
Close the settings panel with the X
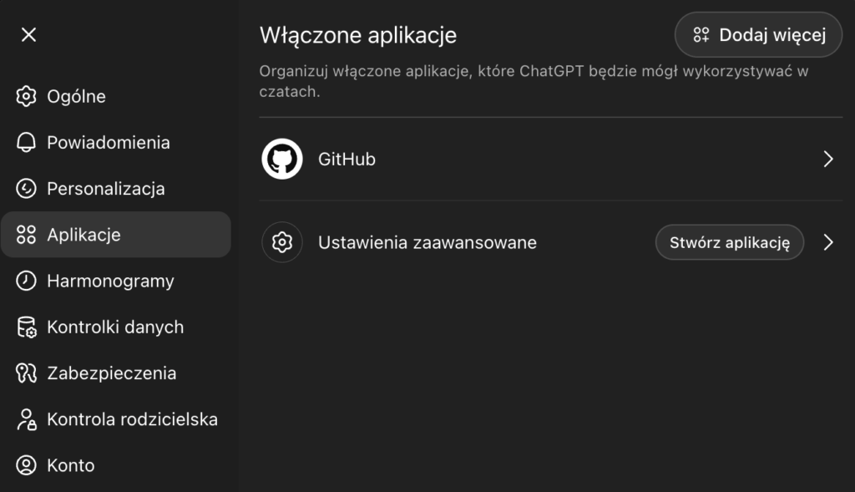coord(28,34)
